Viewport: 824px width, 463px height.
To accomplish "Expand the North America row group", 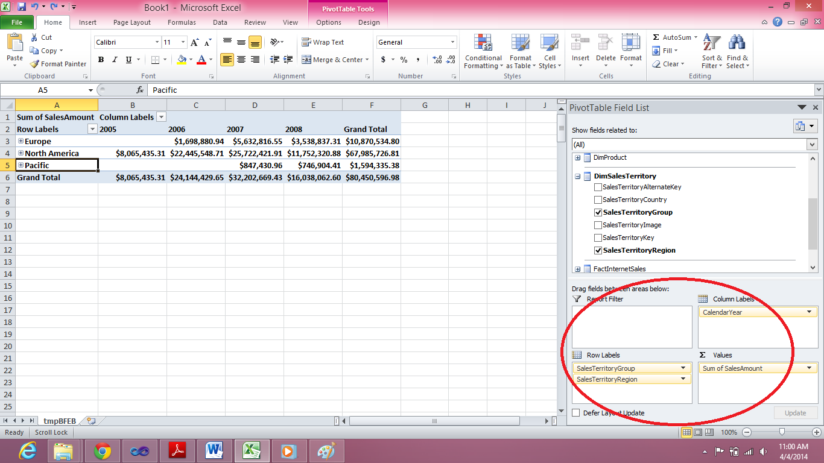I will pyautogui.click(x=21, y=153).
